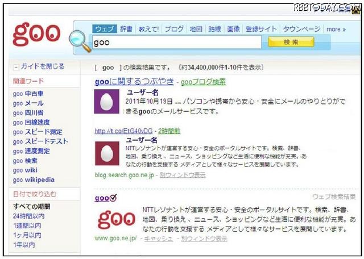Click the magnifying glass search icon
Screen dimensions: 364x259
80,41
